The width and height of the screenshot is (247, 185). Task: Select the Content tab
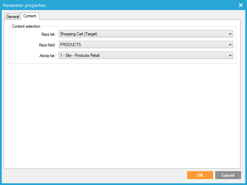(x=30, y=16)
